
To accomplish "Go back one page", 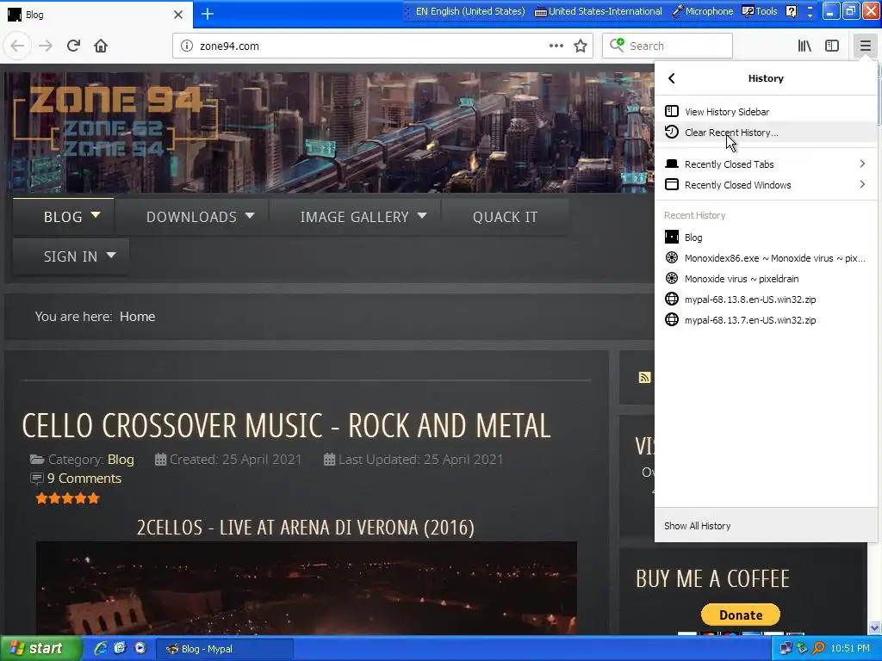I will point(17,46).
